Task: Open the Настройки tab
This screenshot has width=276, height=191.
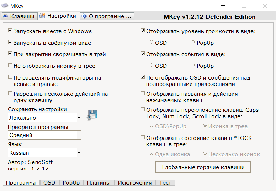Action: point(58,16)
